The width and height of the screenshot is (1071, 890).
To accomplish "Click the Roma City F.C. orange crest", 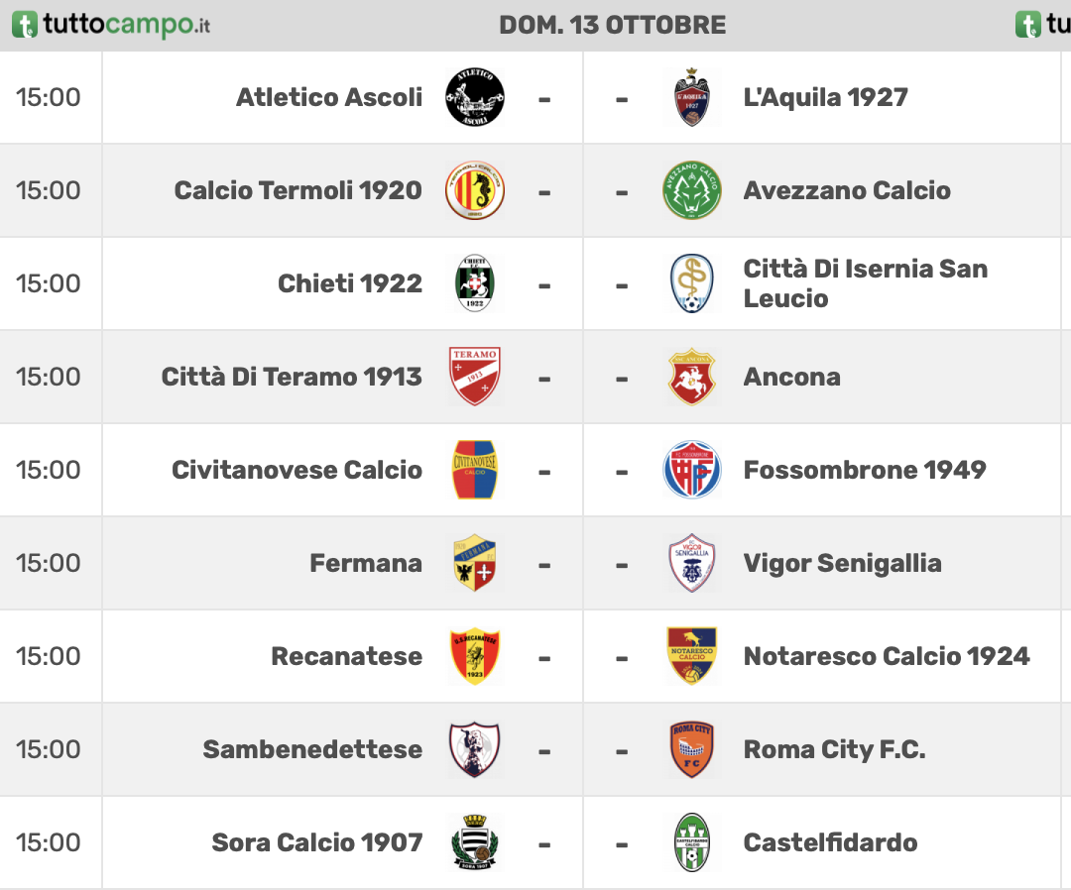I will (692, 749).
